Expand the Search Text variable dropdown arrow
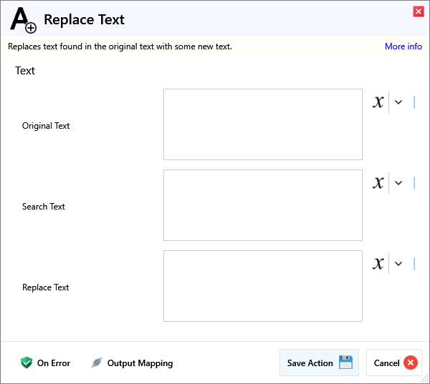430x384 pixels. point(398,183)
